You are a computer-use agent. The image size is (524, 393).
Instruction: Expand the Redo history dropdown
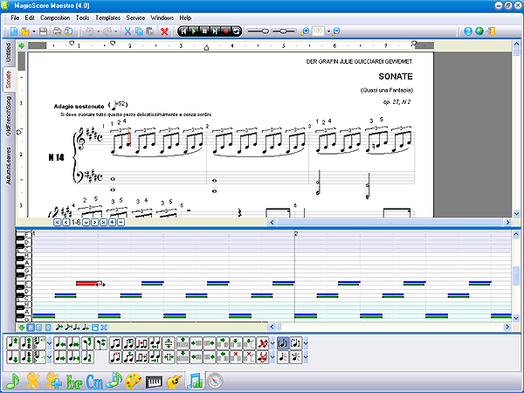click(x=116, y=31)
